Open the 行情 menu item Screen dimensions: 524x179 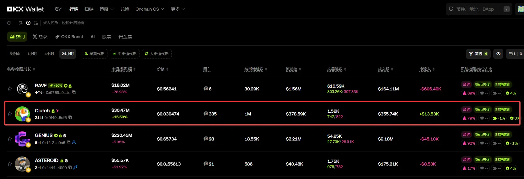(x=74, y=9)
